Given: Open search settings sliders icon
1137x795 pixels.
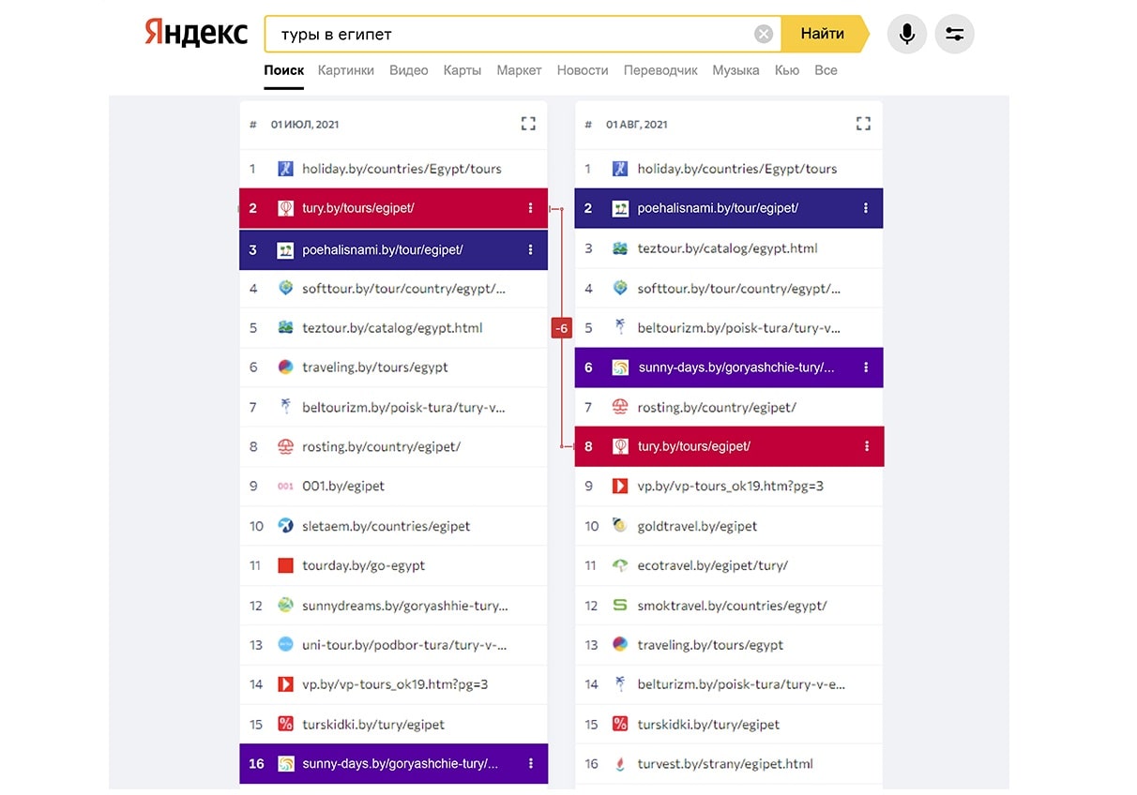Looking at the screenshot, I should click(955, 35).
